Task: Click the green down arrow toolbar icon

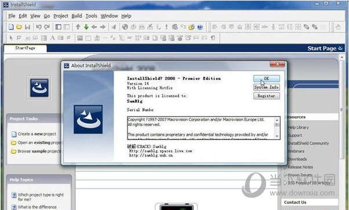Action: 86,27
